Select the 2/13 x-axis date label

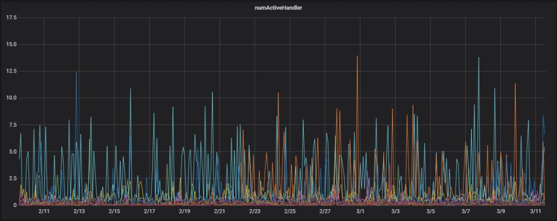click(x=79, y=211)
